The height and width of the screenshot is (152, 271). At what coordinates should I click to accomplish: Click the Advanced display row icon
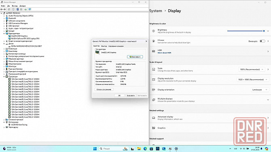[x=153, y=118]
